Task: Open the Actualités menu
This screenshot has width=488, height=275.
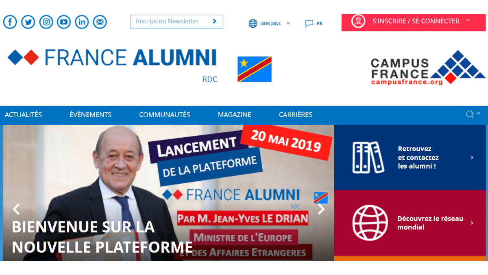Action: pos(23,115)
